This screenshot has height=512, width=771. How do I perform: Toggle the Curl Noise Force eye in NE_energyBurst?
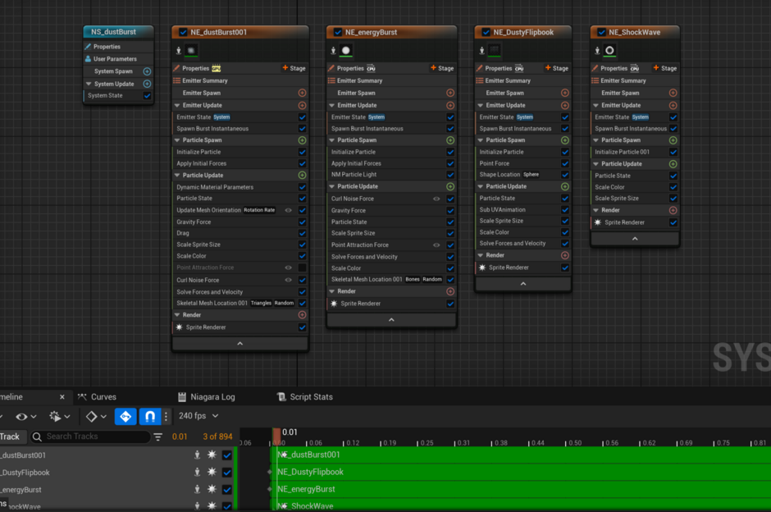[436, 199]
